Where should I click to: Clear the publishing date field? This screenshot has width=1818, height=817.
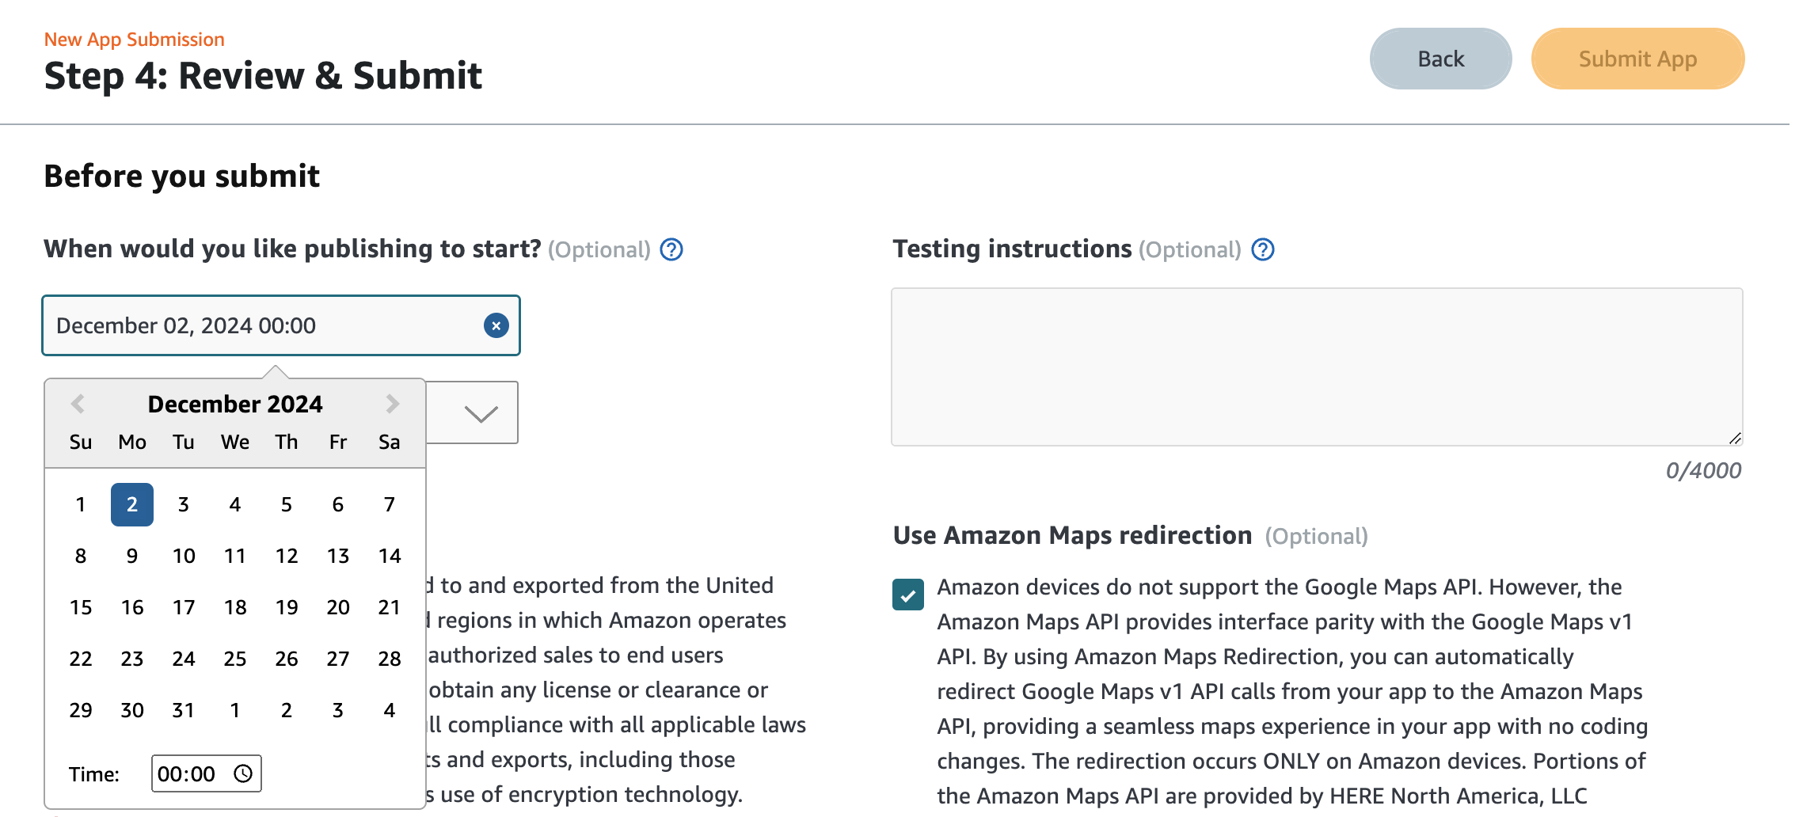pos(496,325)
